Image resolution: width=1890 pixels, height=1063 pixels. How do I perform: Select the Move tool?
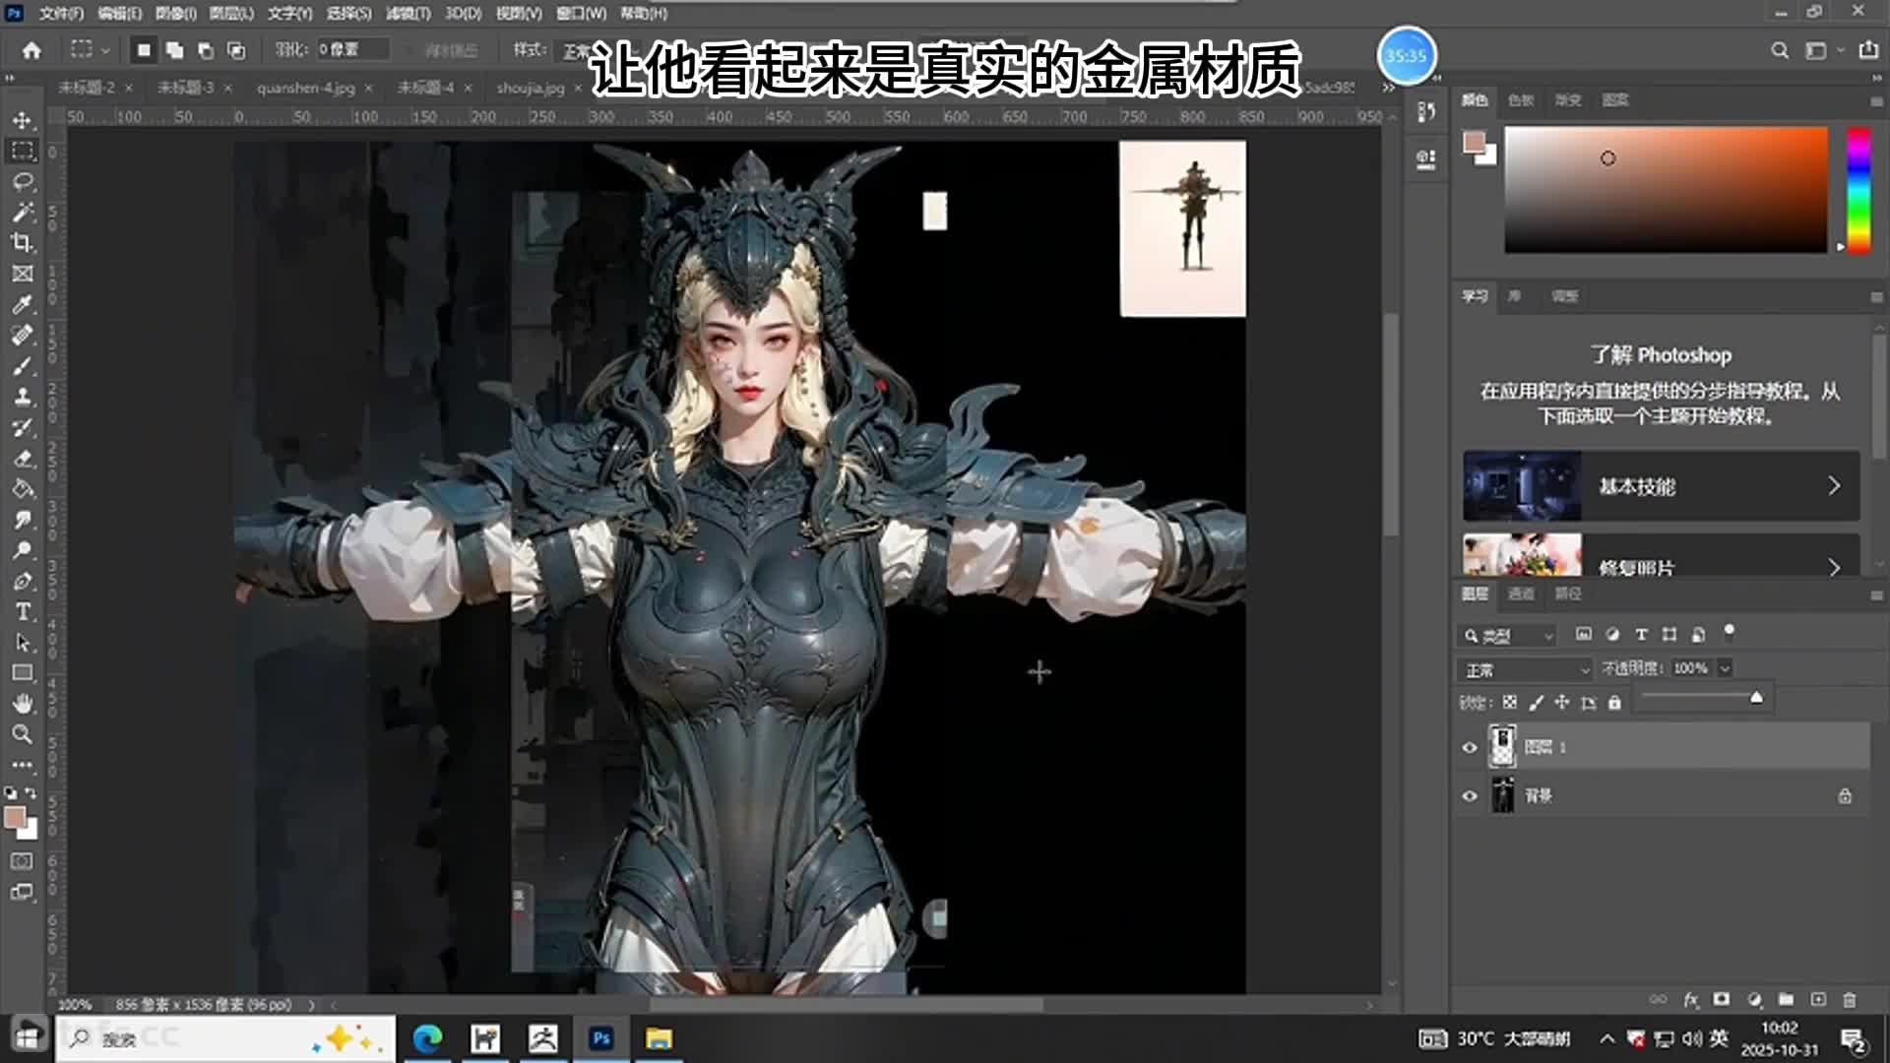(22, 120)
